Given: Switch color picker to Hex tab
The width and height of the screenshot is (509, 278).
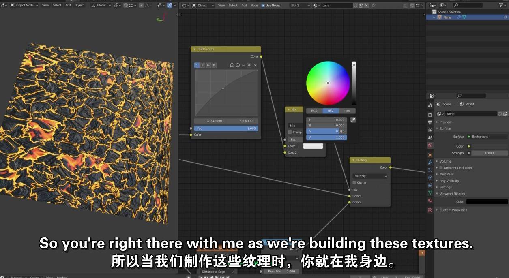Looking at the screenshot, I should [x=347, y=111].
